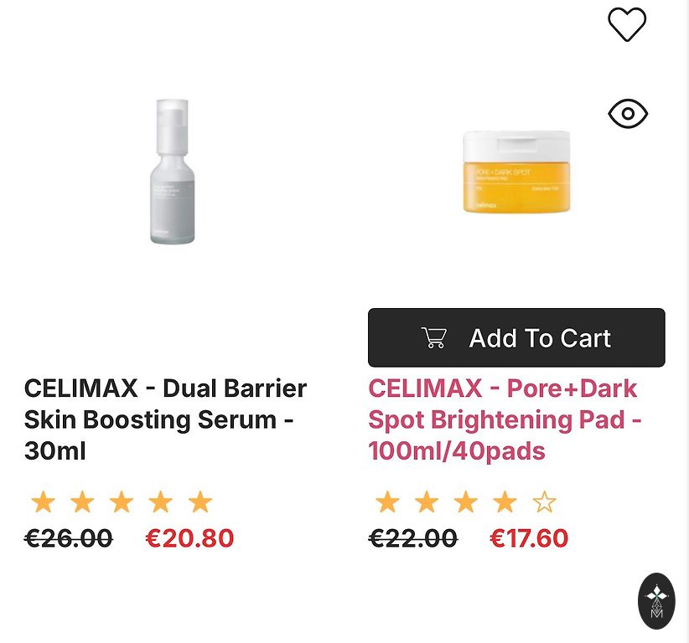Click the €20.80 sale price

click(189, 538)
